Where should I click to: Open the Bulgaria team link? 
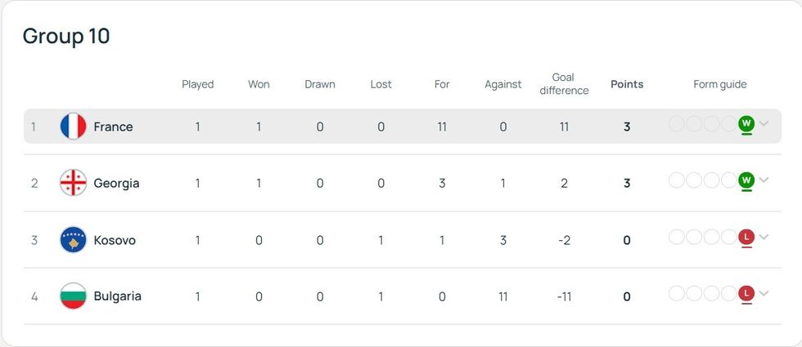(117, 296)
